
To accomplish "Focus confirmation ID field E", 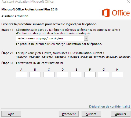I will 76,75.
